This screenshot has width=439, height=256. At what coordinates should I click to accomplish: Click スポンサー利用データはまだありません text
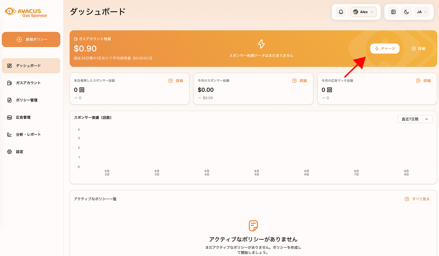(261, 56)
